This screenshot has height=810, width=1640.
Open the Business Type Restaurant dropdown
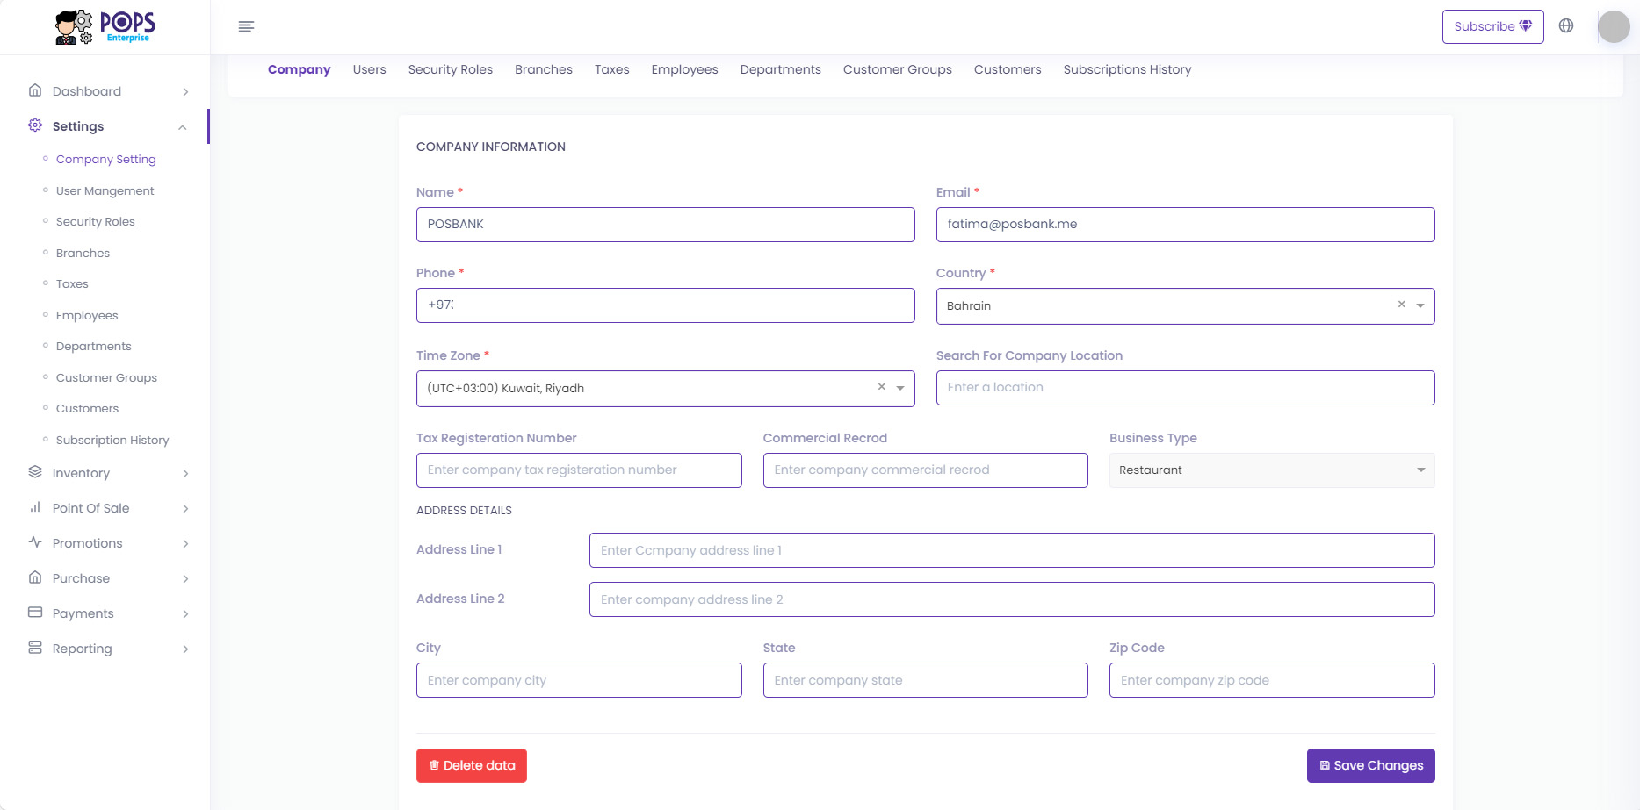point(1272,470)
